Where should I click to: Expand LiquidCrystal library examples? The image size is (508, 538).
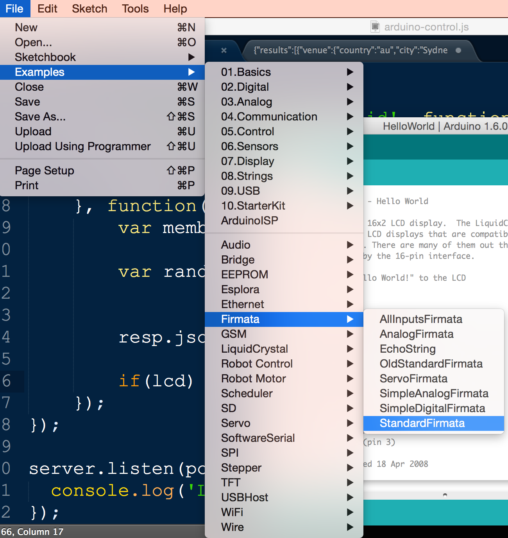284,349
